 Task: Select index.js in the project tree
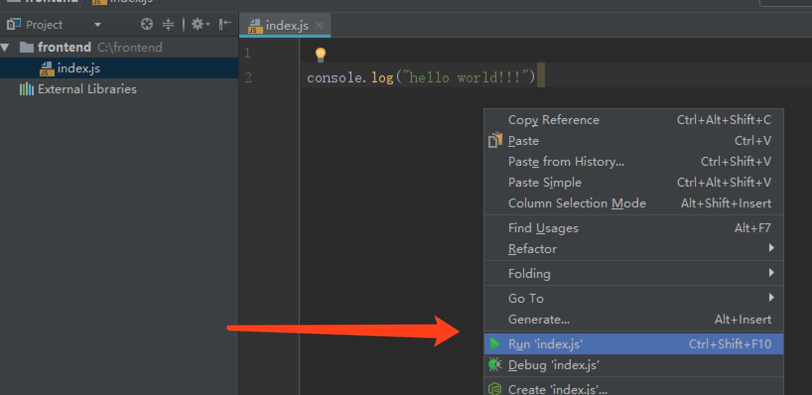(119, 68)
